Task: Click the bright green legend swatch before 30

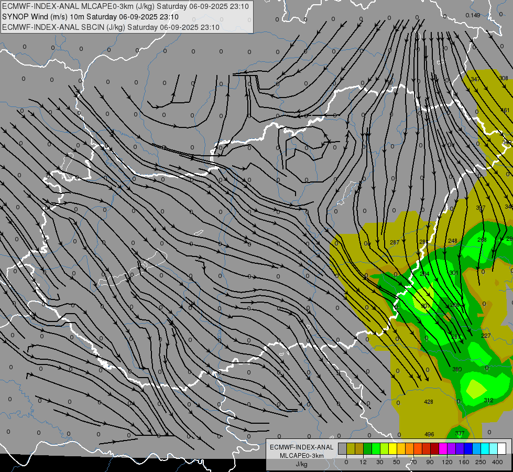Action: coord(376,448)
